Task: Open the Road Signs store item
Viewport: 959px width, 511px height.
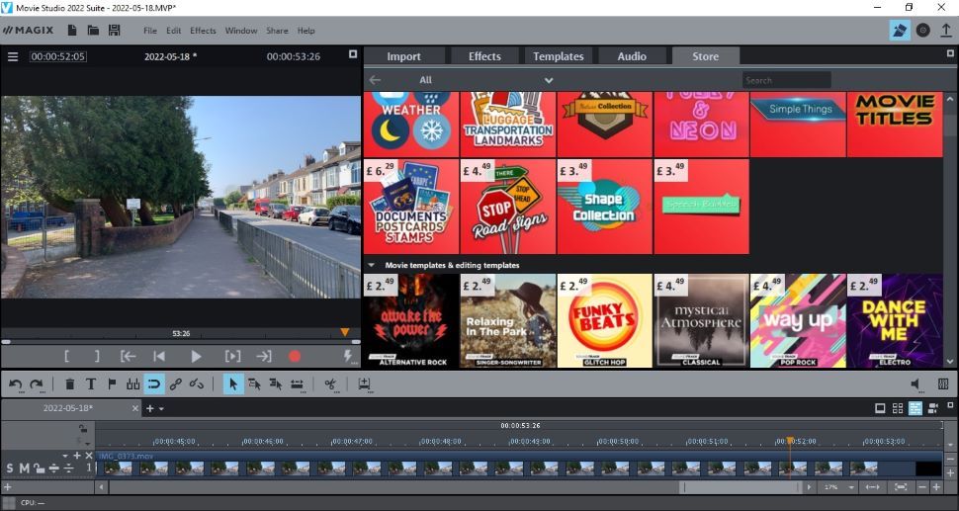Action: (x=507, y=206)
